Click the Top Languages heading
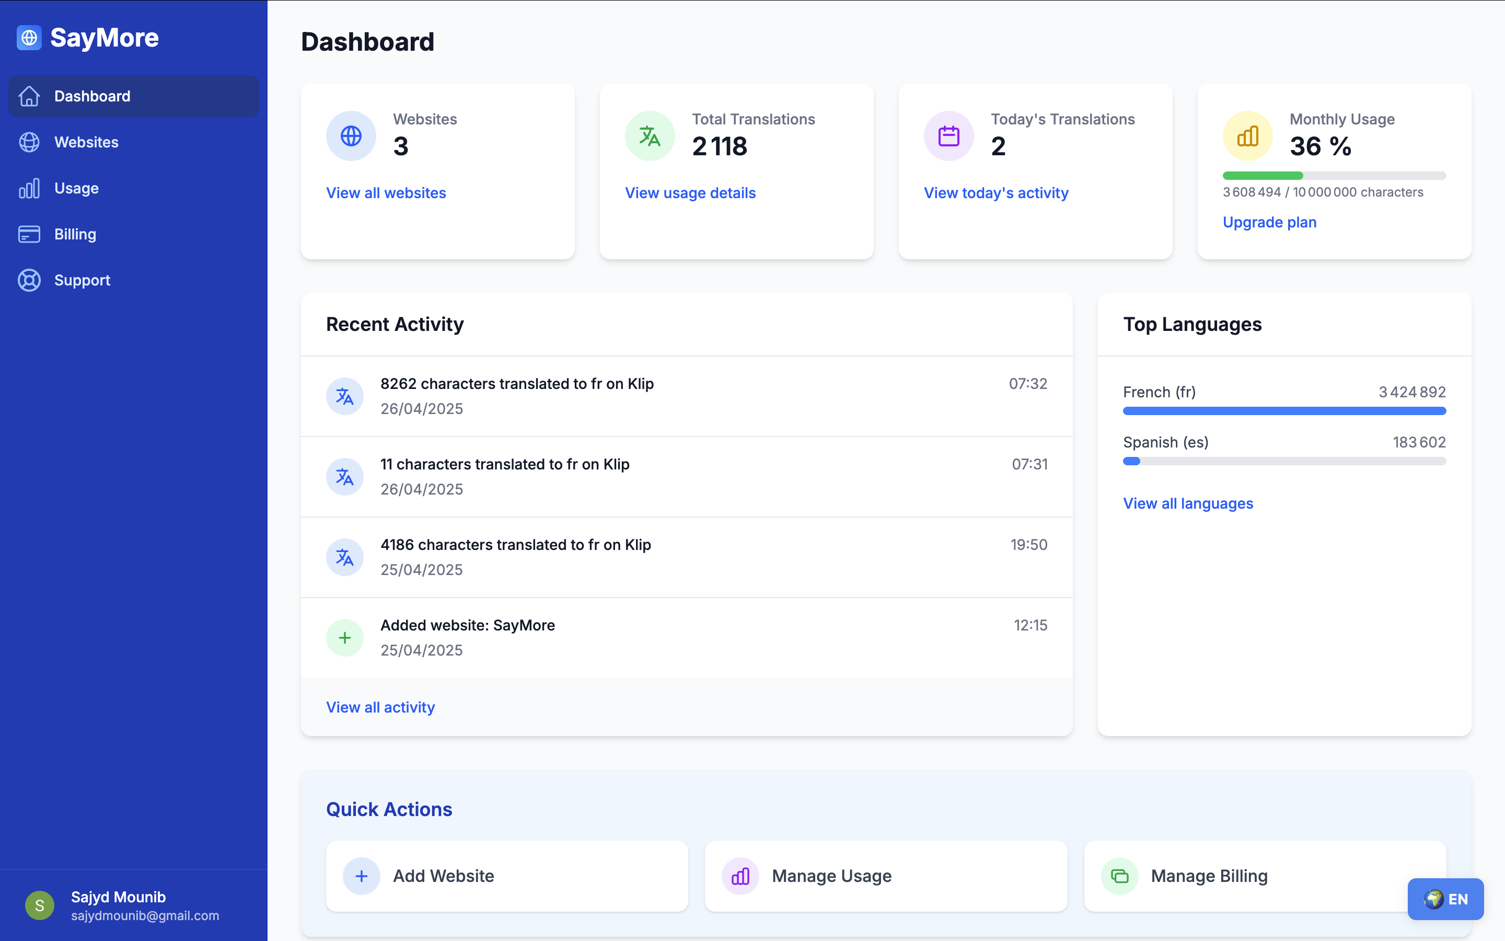The image size is (1505, 941). click(x=1192, y=324)
